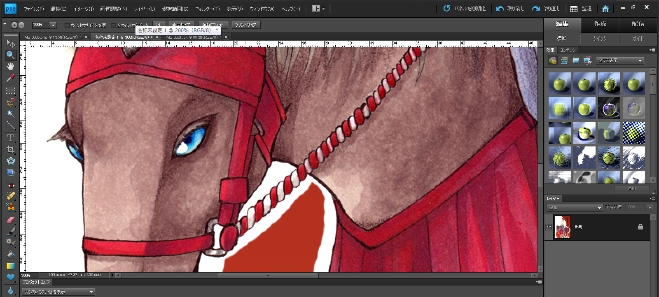The width and height of the screenshot is (659, 297).
Task: Open the layer blend mode 通常 dropdown
Action: pos(575,208)
